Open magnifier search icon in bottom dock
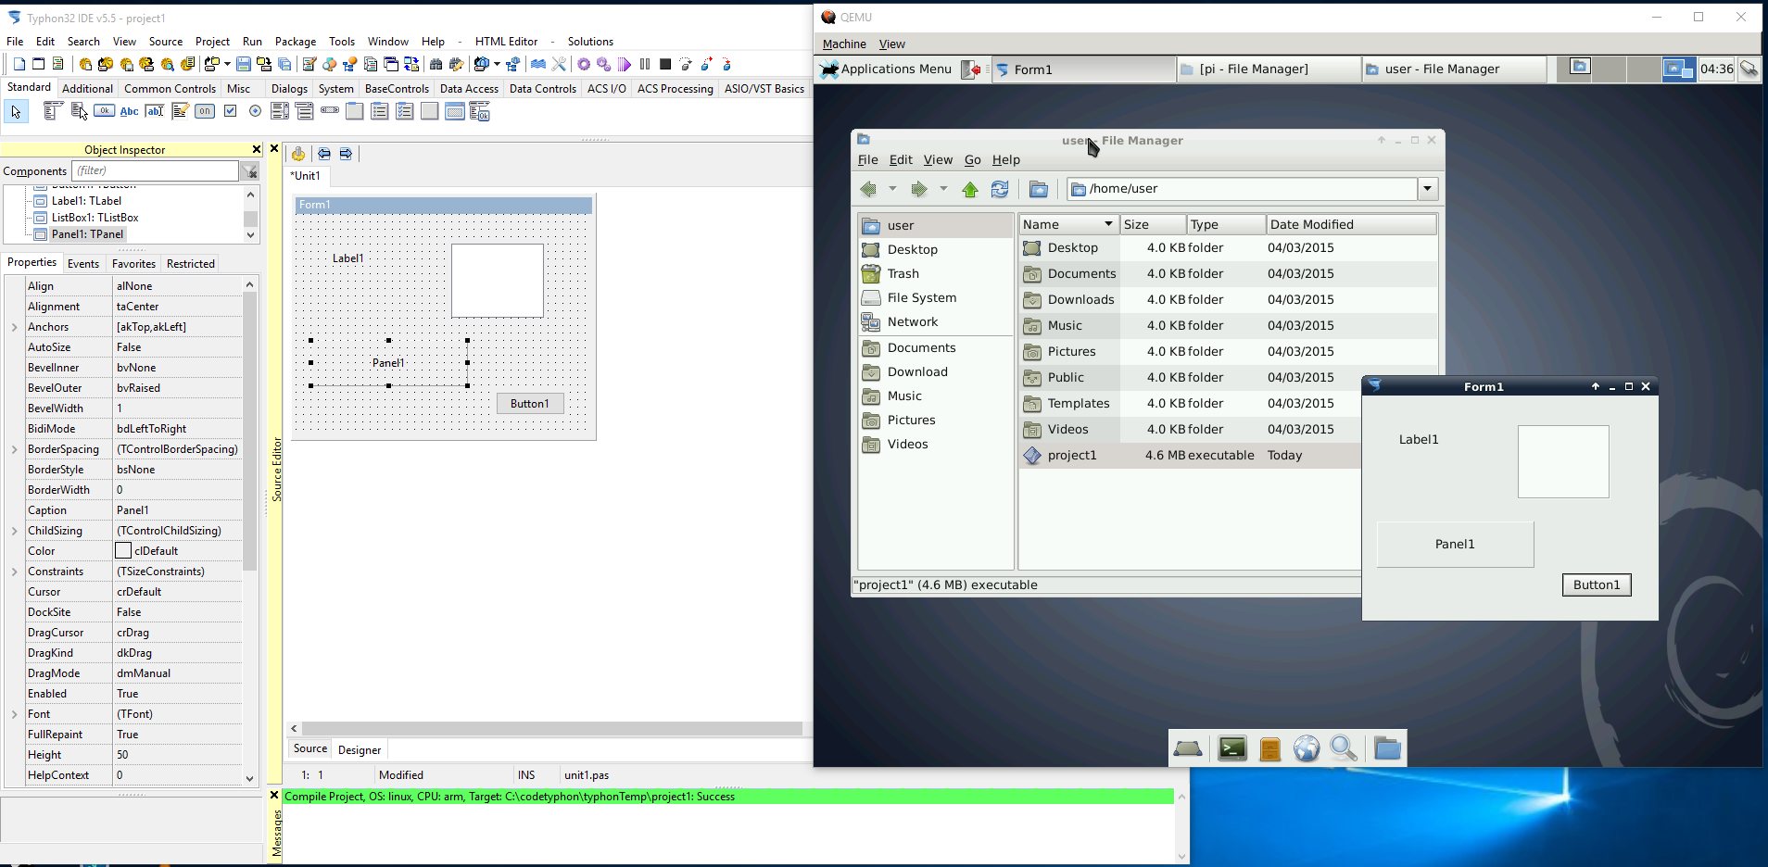 click(x=1344, y=748)
